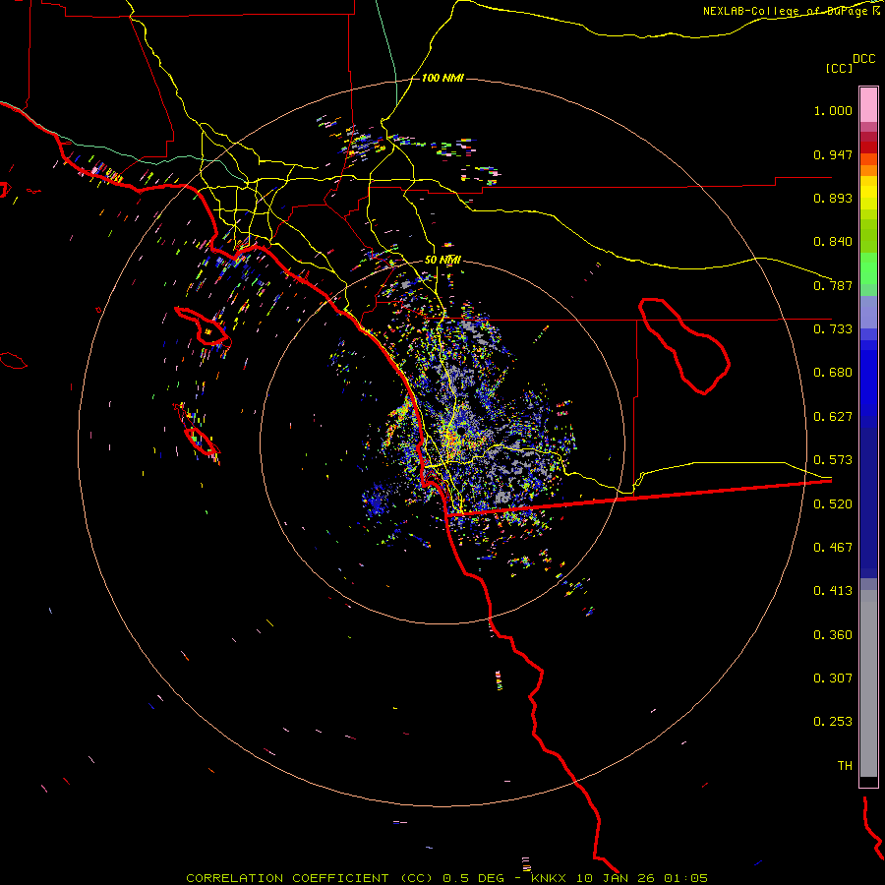The height and width of the screenshot is (885, 885).
Task: Select the 0.733 scale value
Action: [833, 329]
